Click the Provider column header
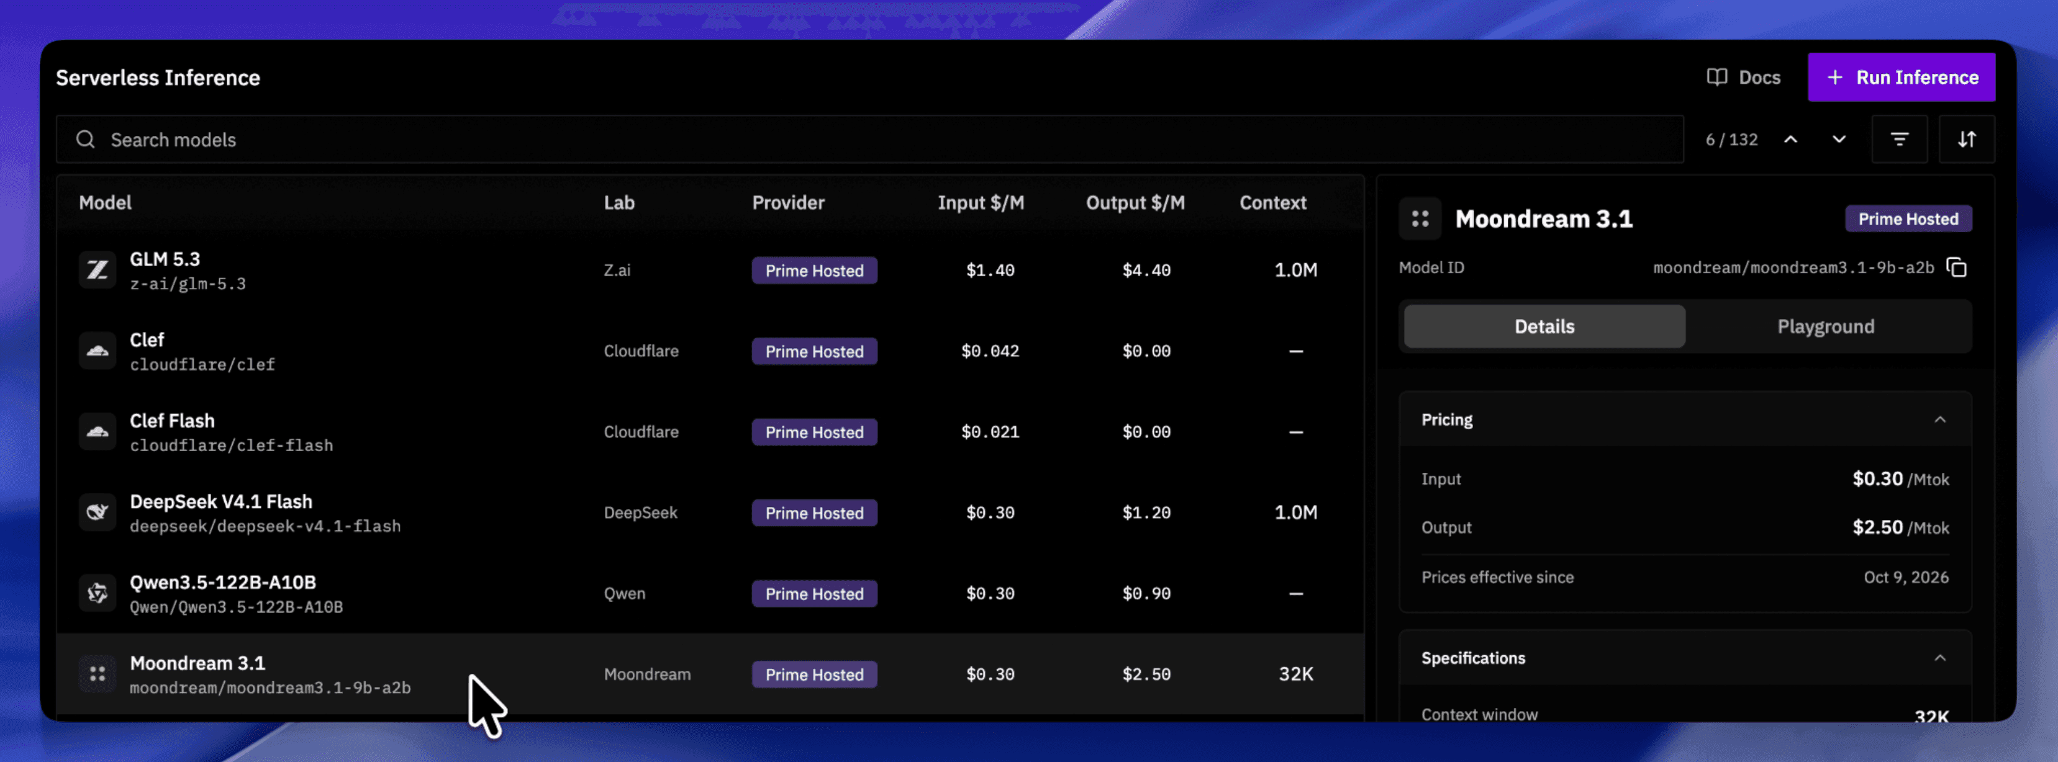2058x762 pixels. (787, 203)
